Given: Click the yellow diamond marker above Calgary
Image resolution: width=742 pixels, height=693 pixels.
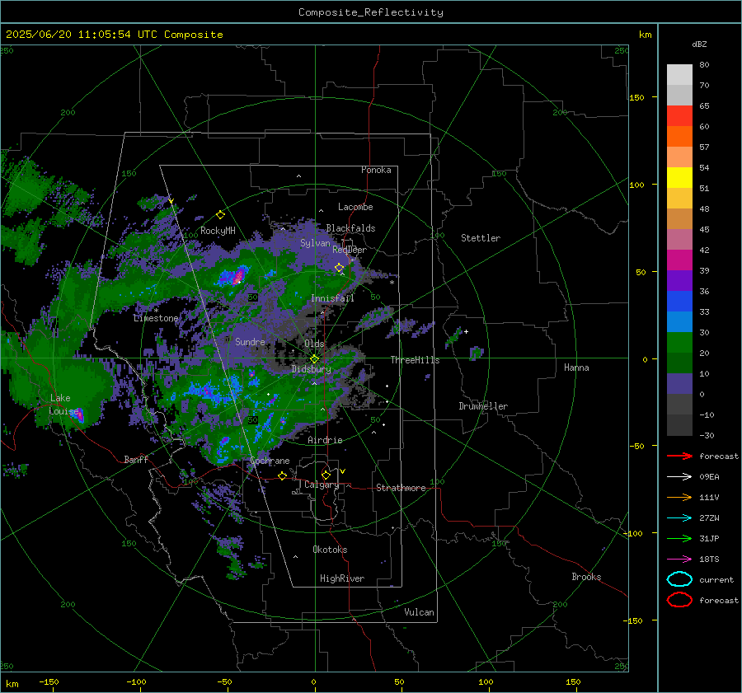Looking at the screenshot, I should click(x=326, y=475).
